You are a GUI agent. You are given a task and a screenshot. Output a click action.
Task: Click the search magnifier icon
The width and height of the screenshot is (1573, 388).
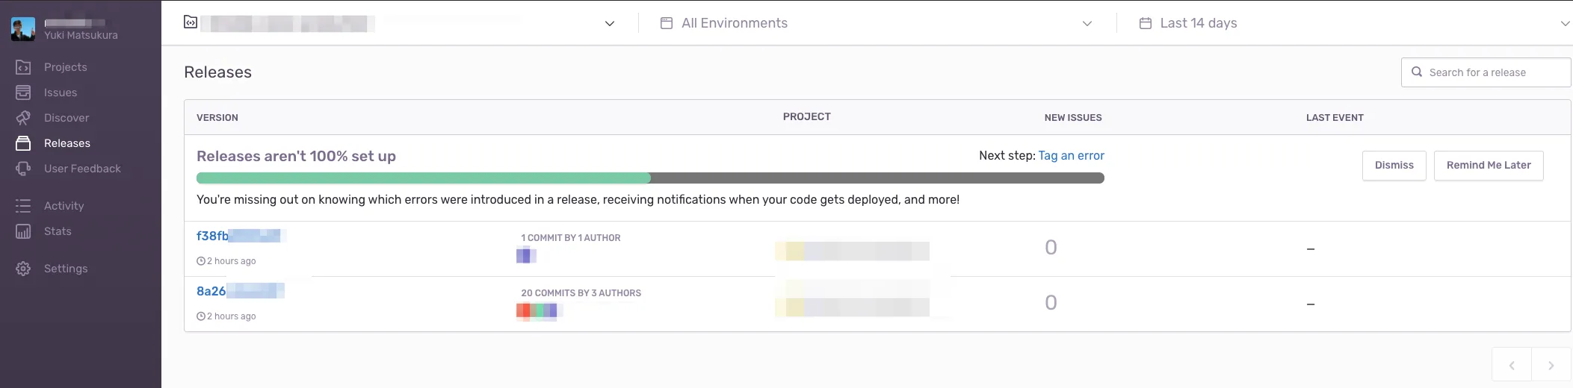[x=1416, y=72]
